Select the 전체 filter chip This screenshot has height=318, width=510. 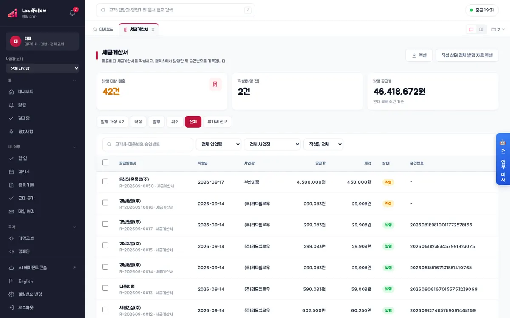[193, 122]
